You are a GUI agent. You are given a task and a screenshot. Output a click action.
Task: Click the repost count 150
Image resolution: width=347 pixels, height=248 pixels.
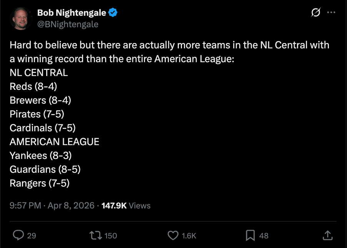click(111, 236)
